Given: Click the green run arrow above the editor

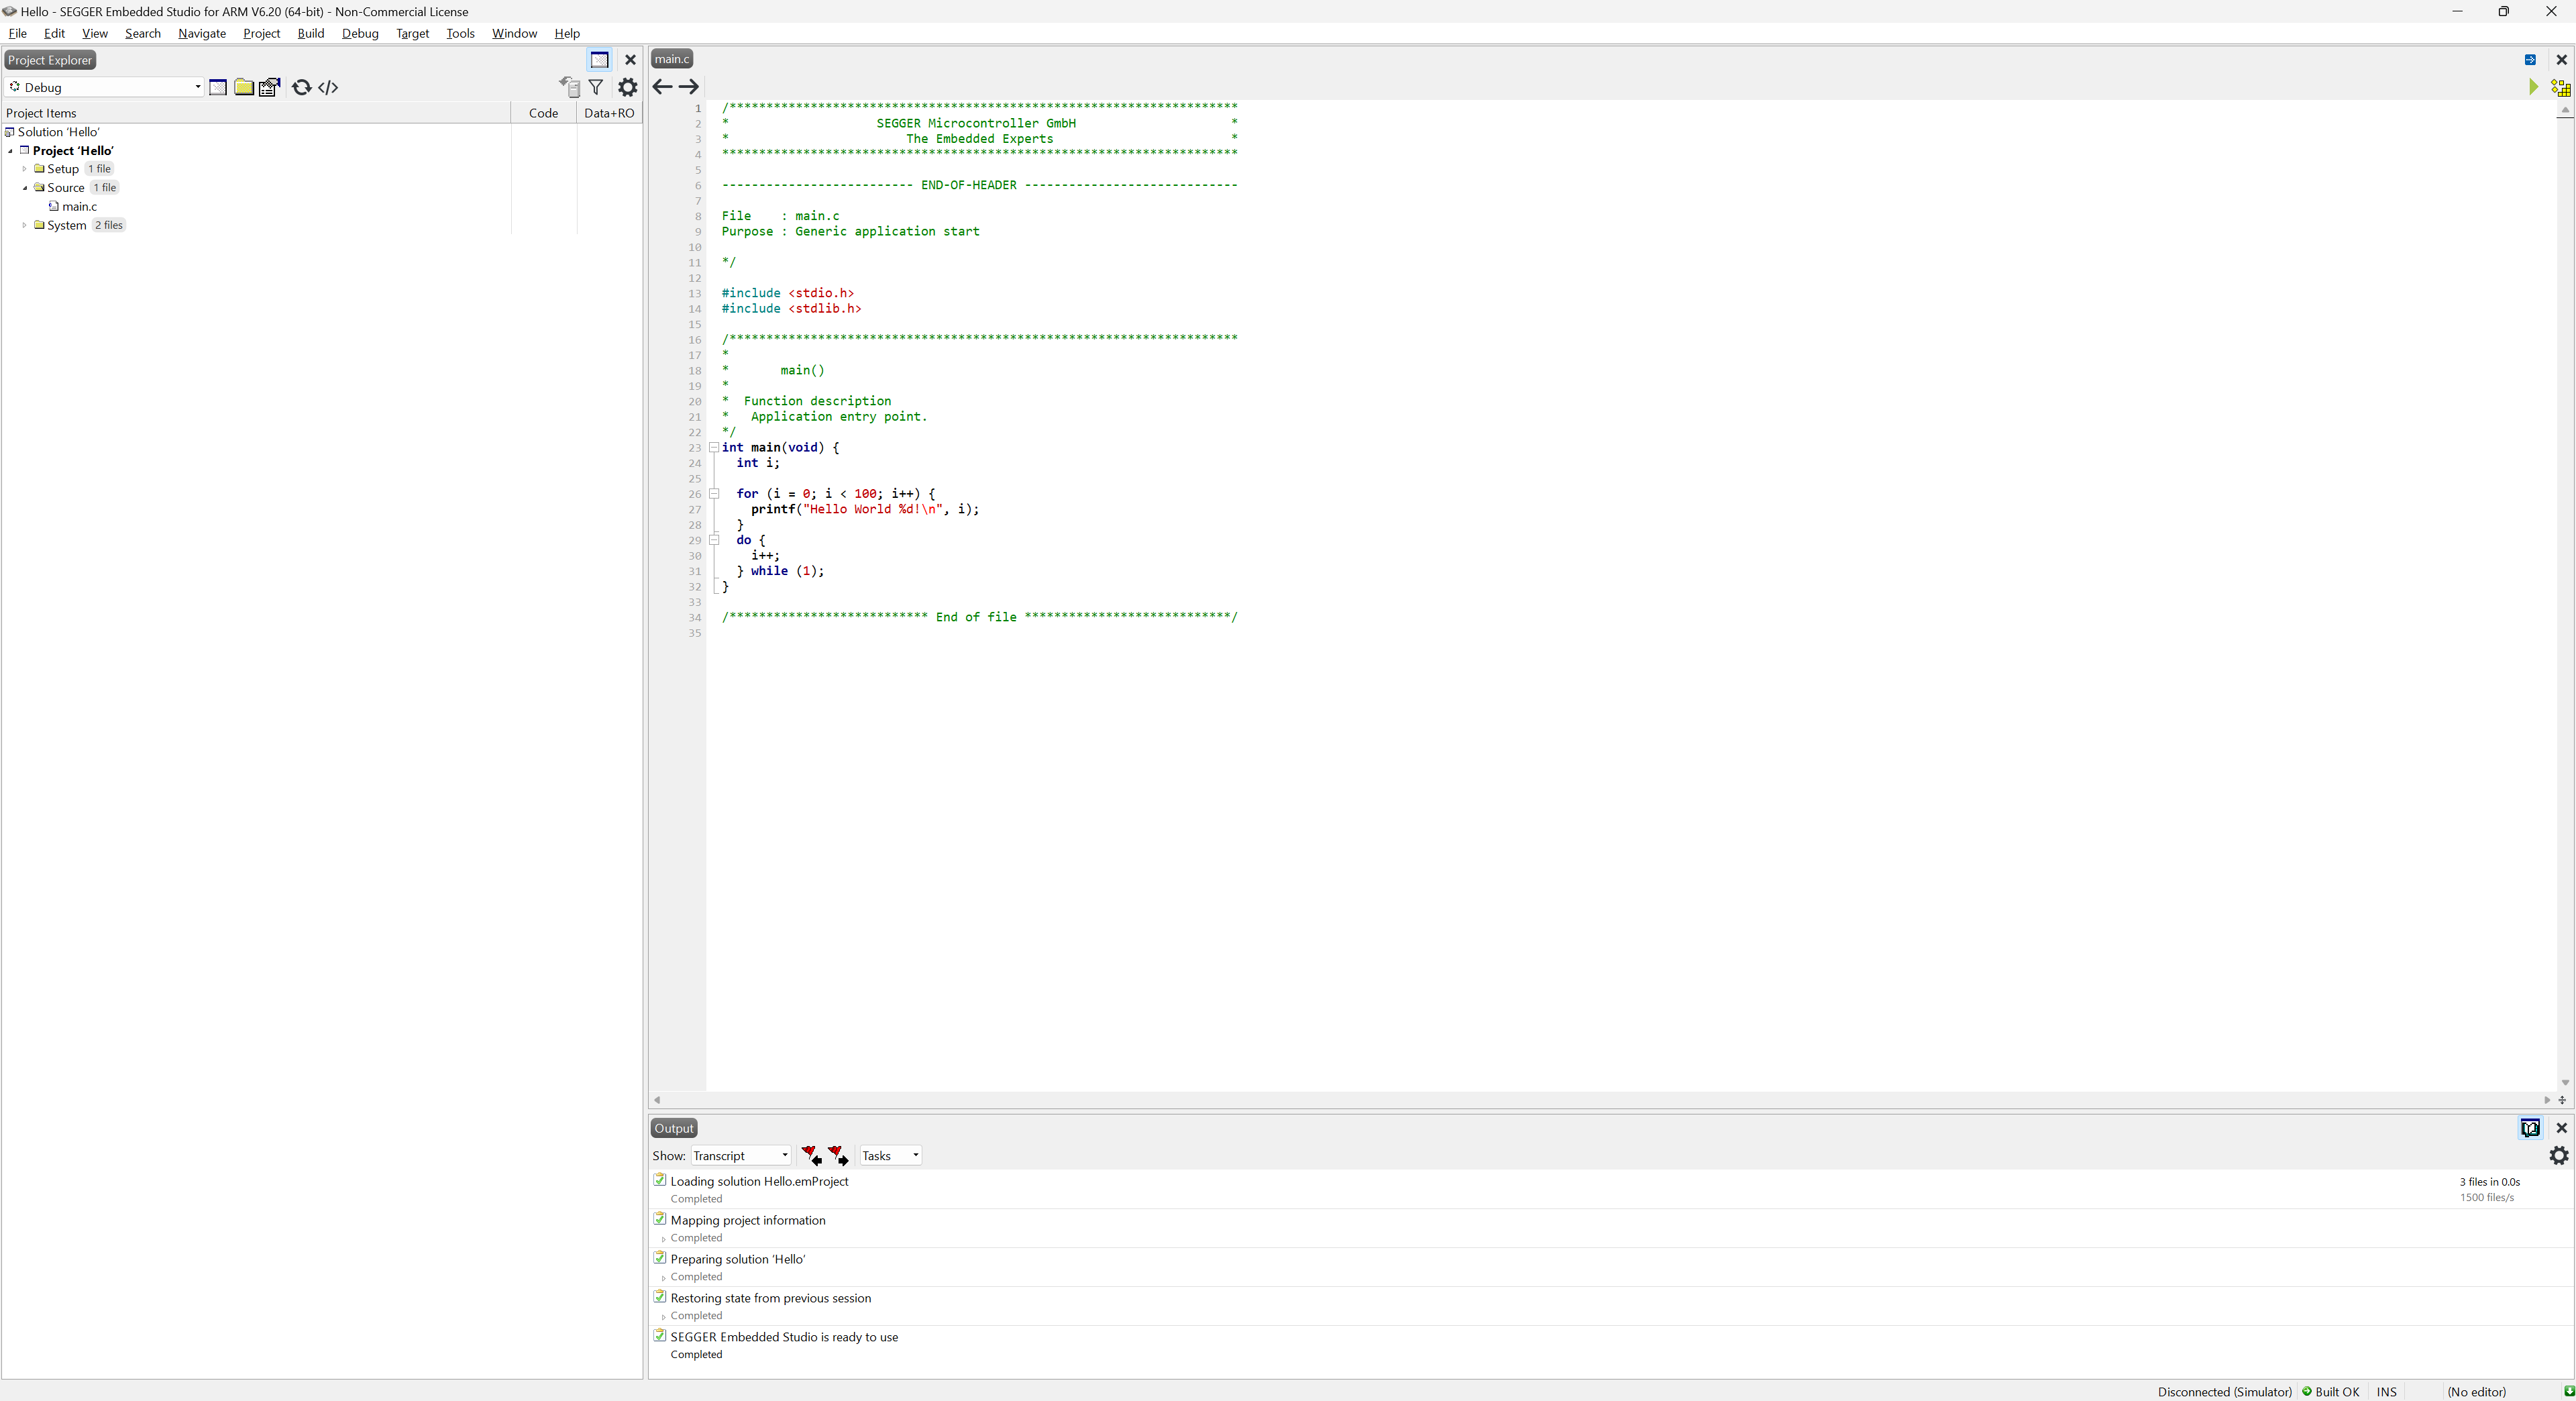Looking at the screenshot, I should click(2533, 87).
